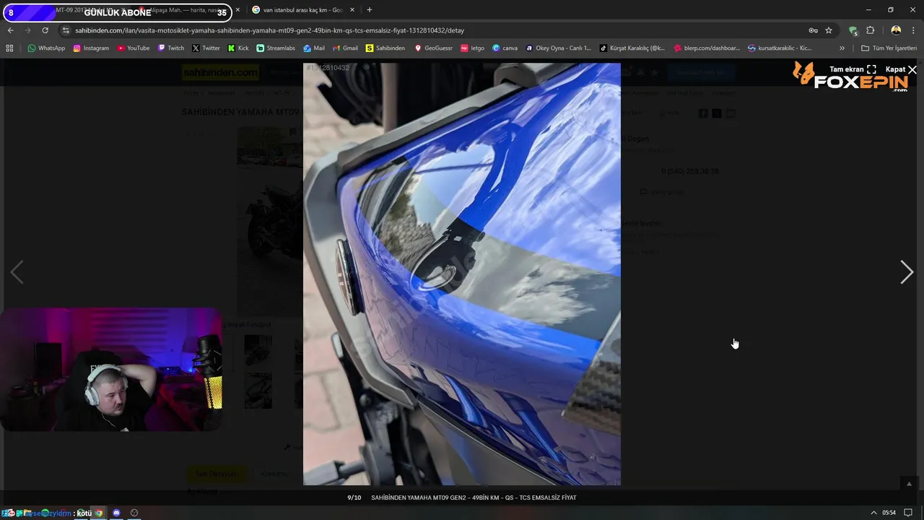Open the Streamlabs bookmark
Screen dimensions: 924x520
click(276, 48)
